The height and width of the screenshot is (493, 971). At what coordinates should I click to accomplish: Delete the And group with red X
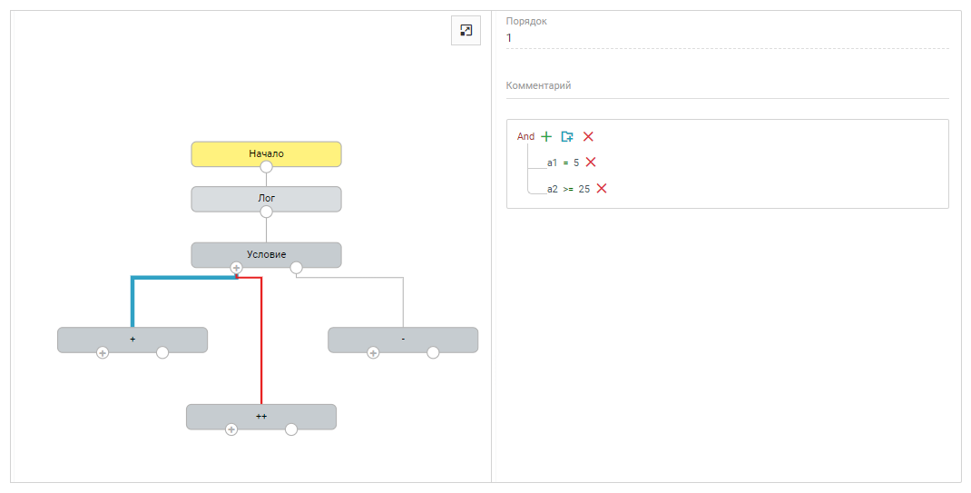point(588,136)
